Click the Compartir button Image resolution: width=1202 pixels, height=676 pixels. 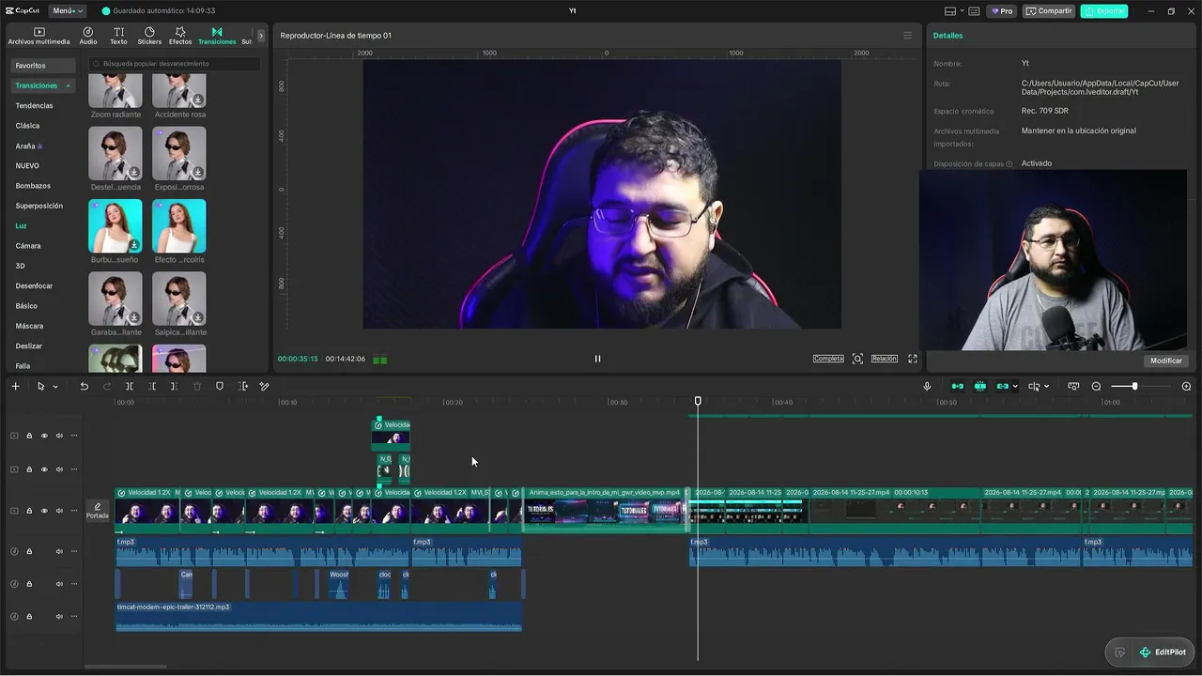pos(1049,11)
